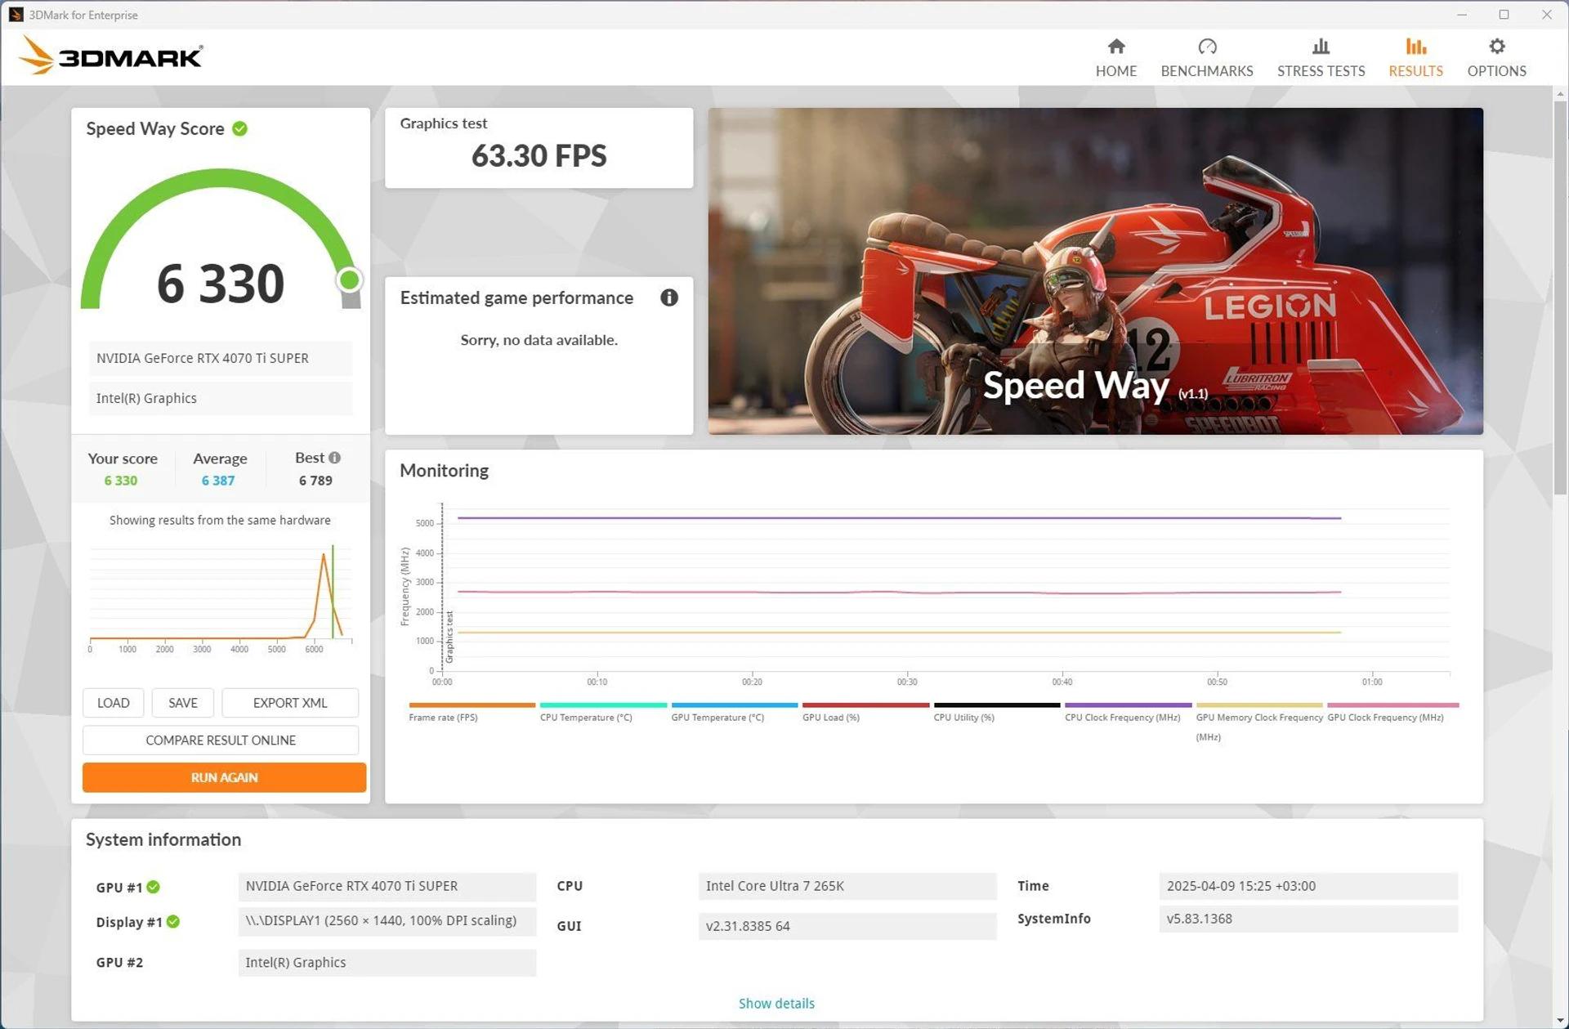Click Export XML button
Screen dimensions: 1569x1029
pos(289,703)
